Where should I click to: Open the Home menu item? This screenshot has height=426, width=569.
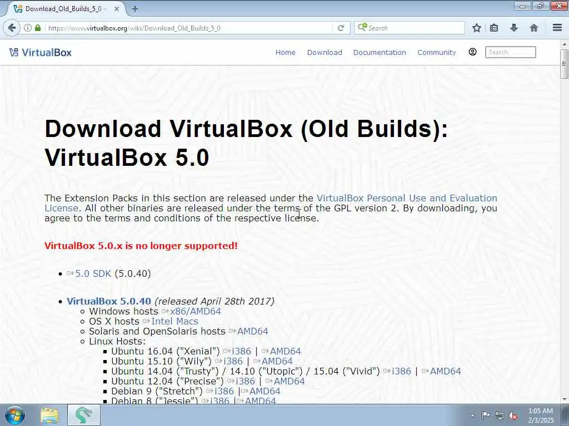[x=285, y=53]
